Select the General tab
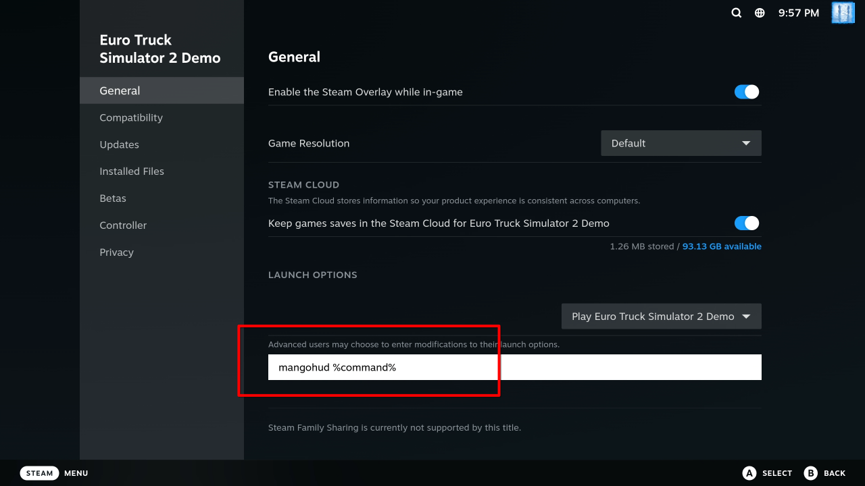 click(x=162, y=90)
